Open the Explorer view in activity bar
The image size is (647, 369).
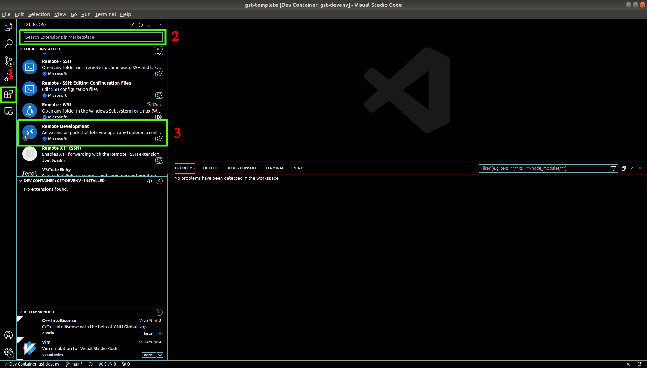pyautogui.click(x=8, y=27)
